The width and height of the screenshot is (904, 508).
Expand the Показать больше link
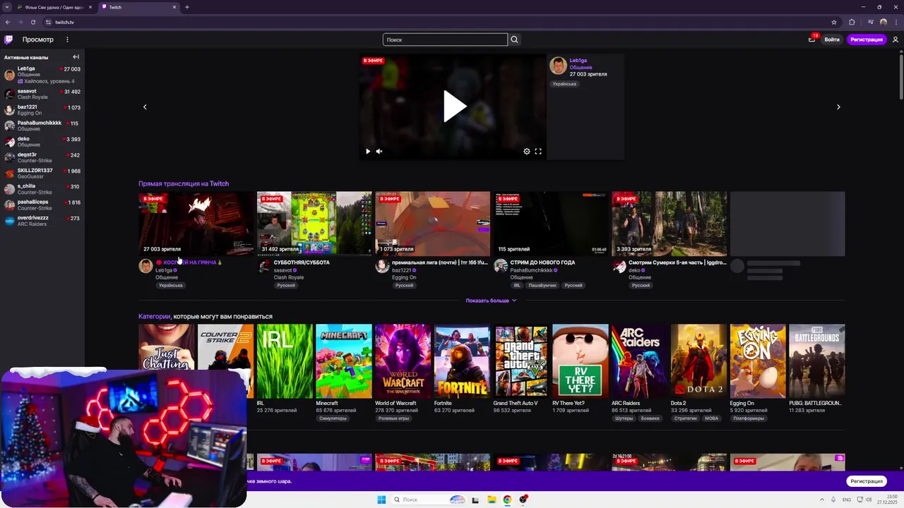(x=491, y=301)
